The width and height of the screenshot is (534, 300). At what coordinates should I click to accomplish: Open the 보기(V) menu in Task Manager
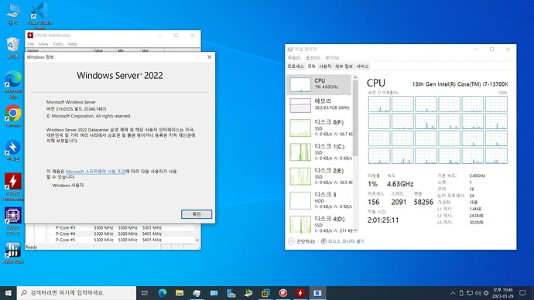click(332, 58)
